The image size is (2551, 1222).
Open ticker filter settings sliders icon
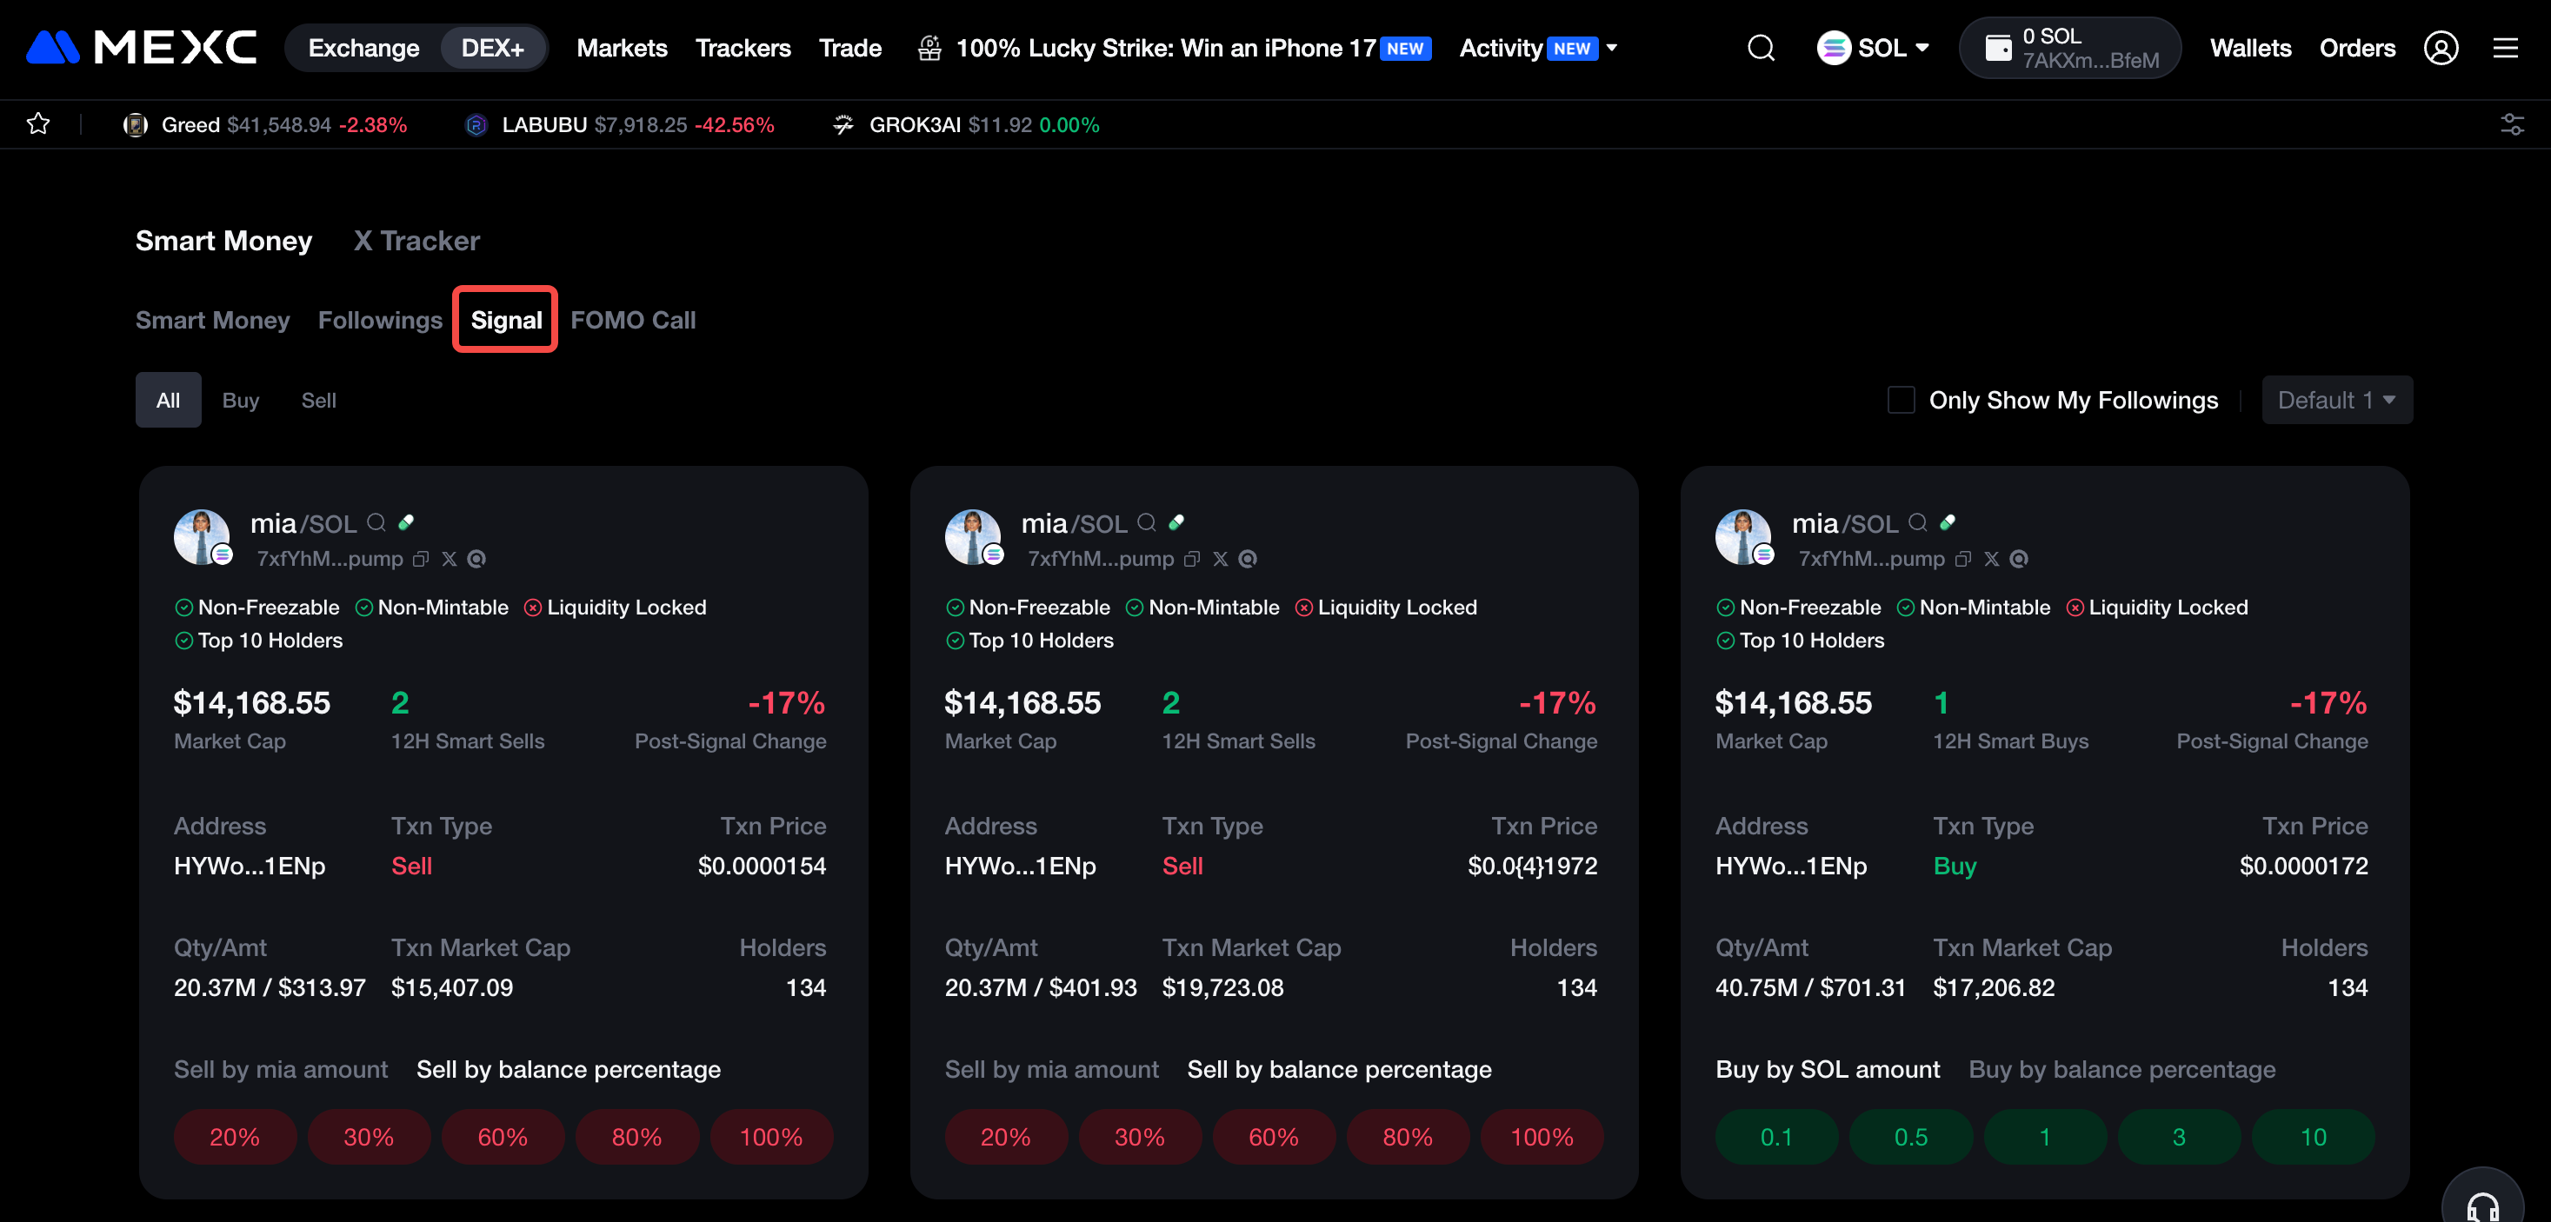tap(2511, 123)
